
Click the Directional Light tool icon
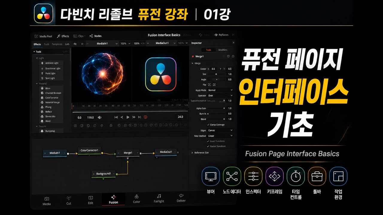coord(42,68)
